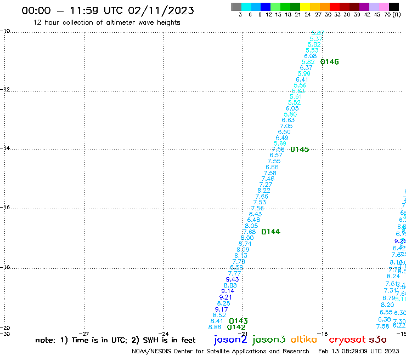Click the 9.17 wave height reading
The height and width of the screenshot is (356, 406).
222,309
